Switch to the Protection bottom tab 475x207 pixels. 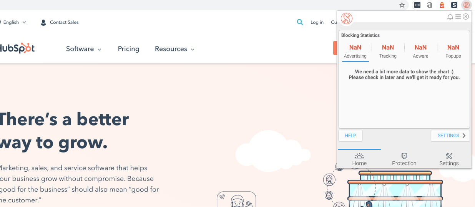tap(404, 159)
